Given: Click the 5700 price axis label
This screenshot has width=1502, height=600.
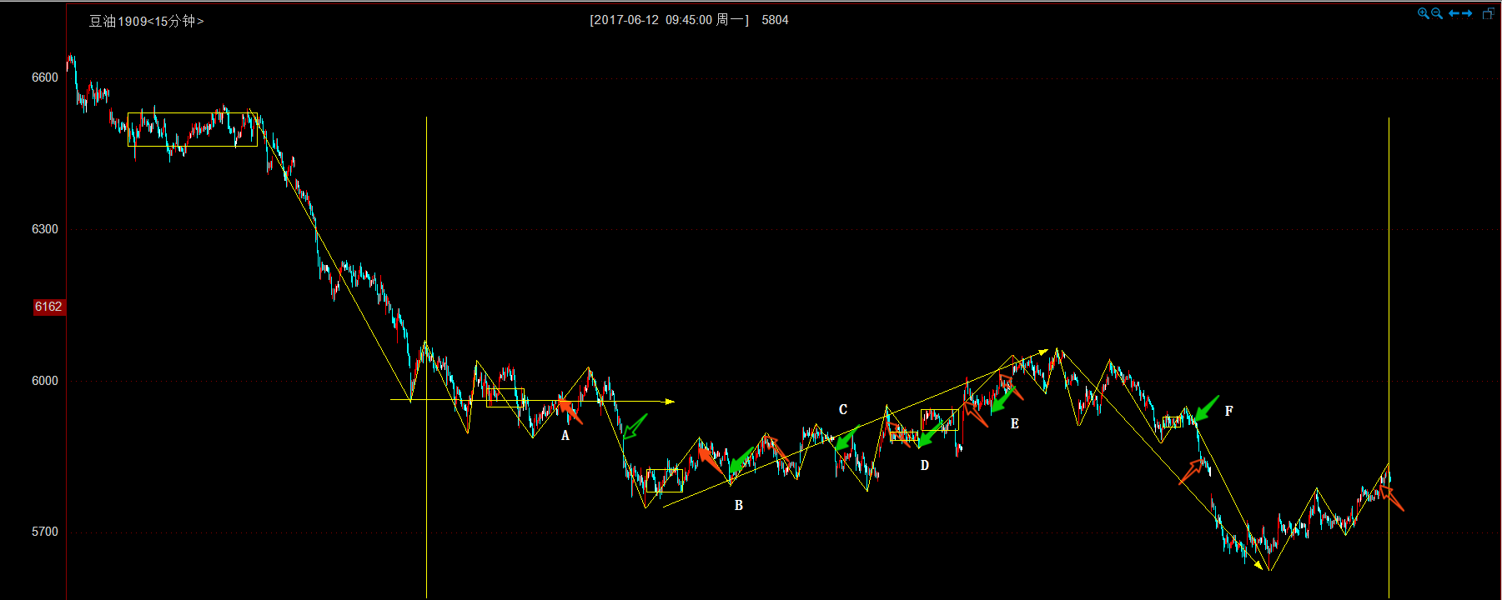Looking at the screenshot, I should [x=45, y=532].
